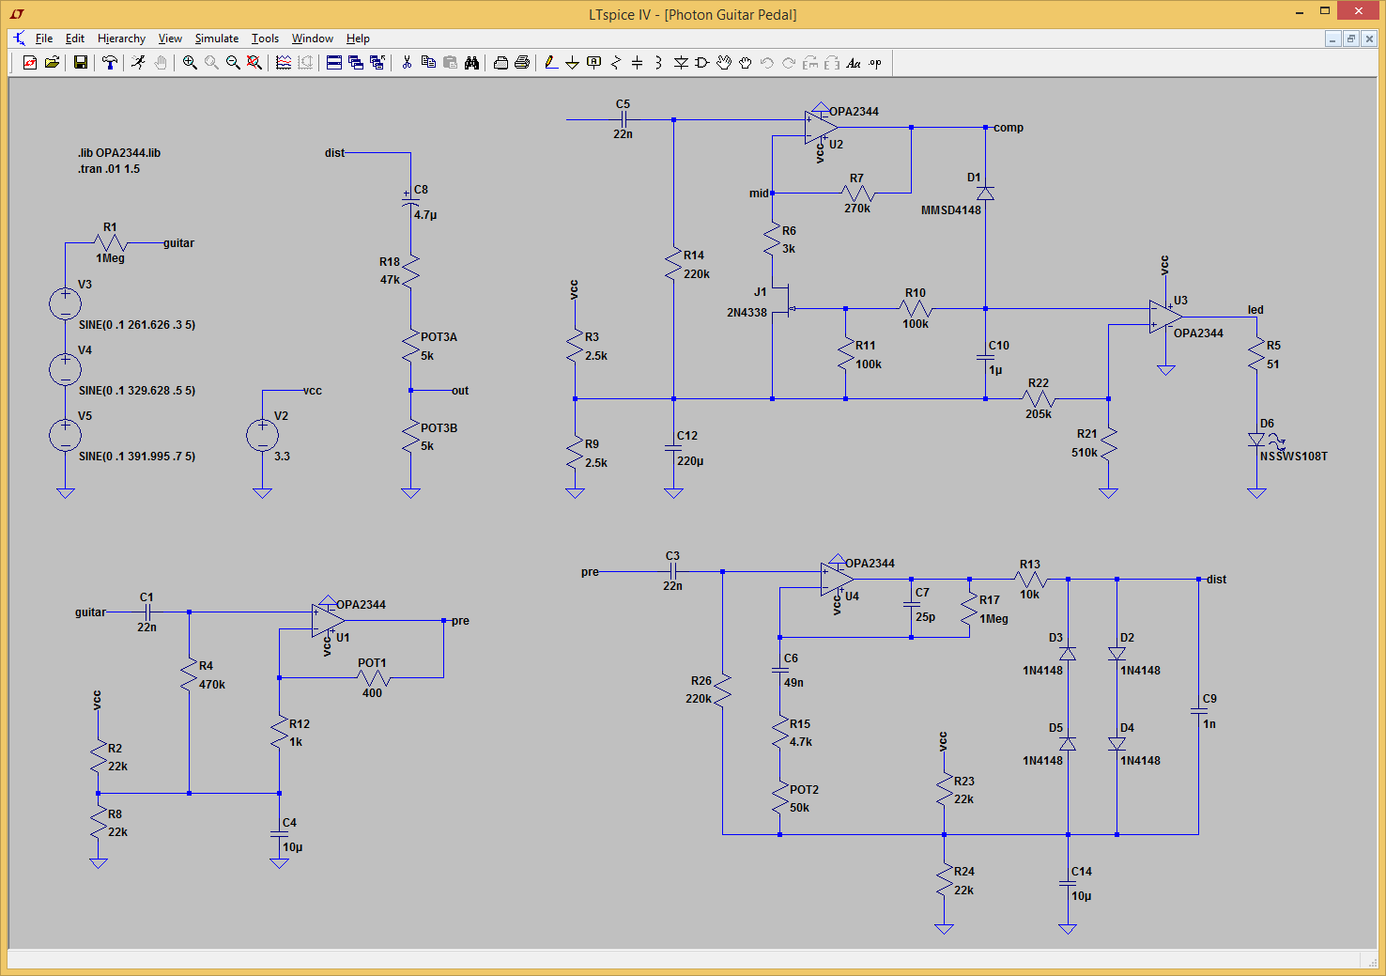The width and height of the screenshot is (1386, 976).
Task: Click the 'SINE(0 .1 261.626 .3 5)' source value
Action: (x=137, y=325)
